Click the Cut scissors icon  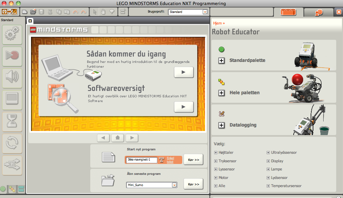click(50, 12)
